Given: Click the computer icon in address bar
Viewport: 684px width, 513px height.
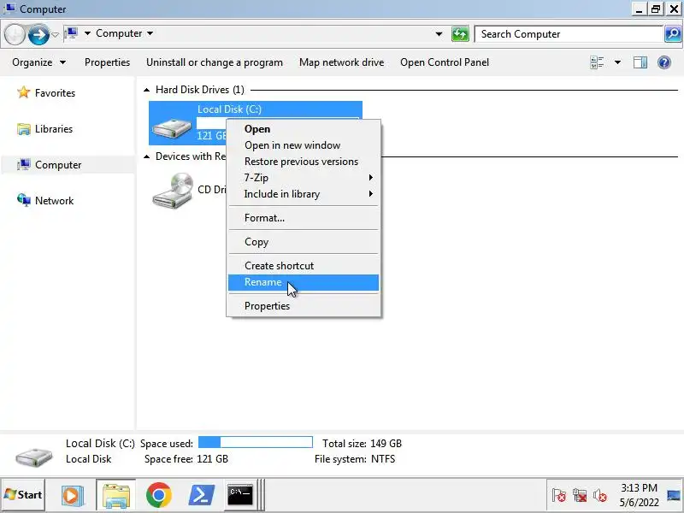Looking at the screenshot, I should tap(71, 33).
